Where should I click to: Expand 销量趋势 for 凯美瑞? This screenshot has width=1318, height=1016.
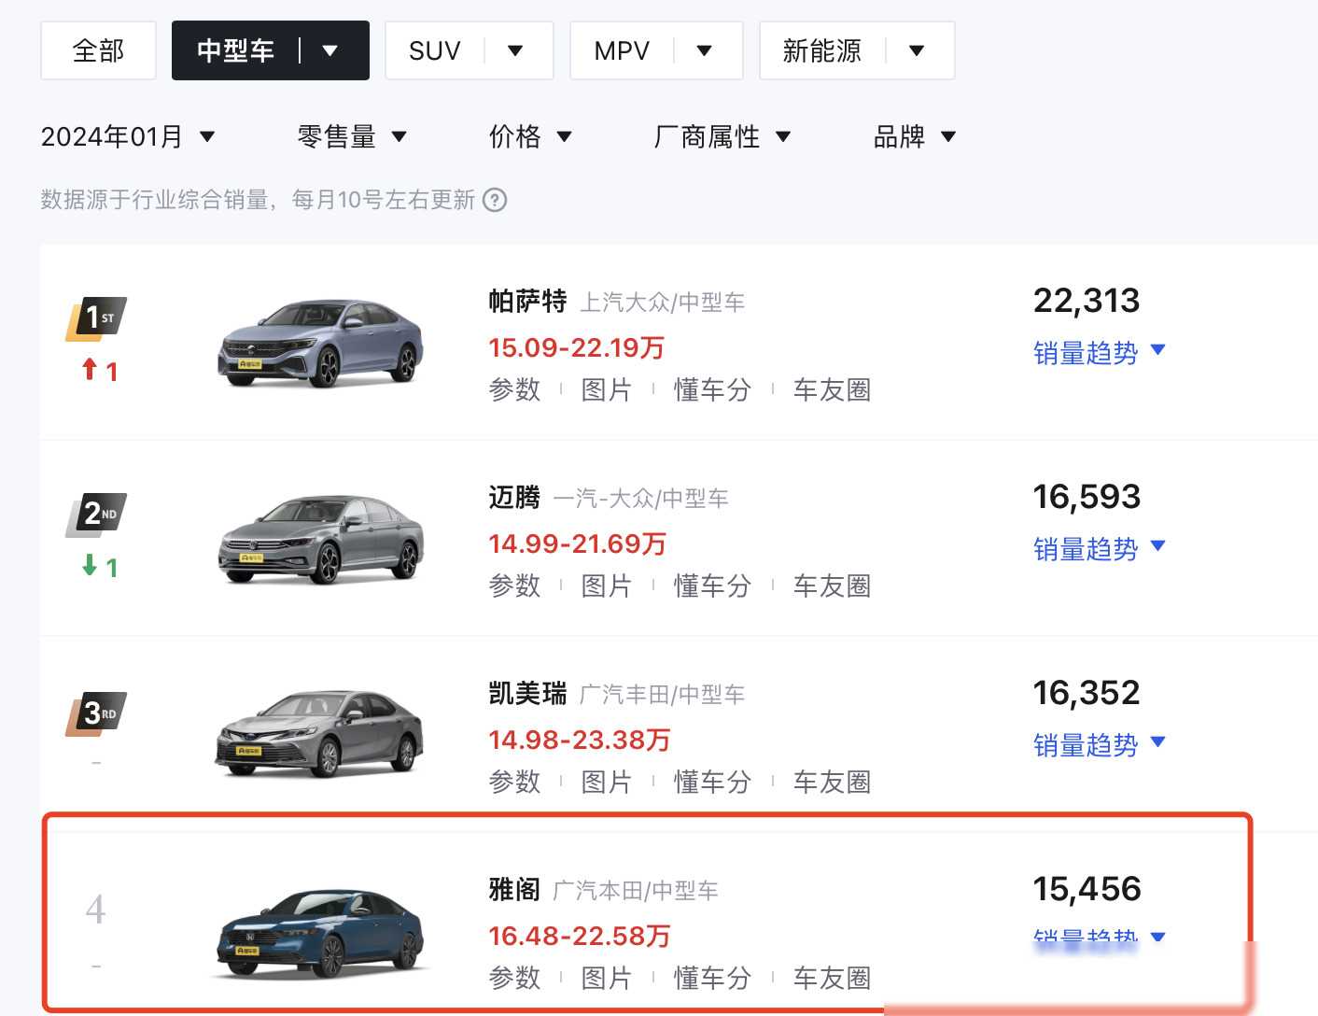pyautogui.click(x=1099, y=745)
